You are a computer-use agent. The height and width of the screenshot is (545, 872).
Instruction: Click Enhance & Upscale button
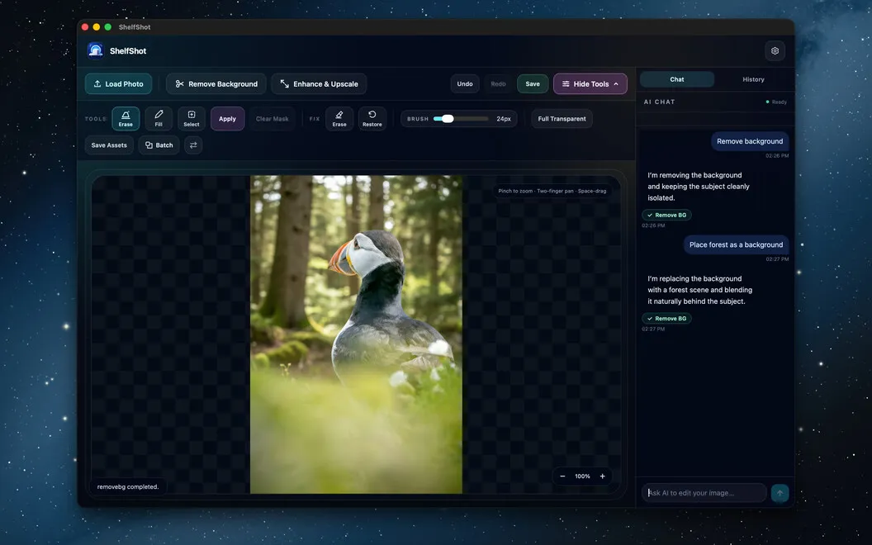pos(320,84)
